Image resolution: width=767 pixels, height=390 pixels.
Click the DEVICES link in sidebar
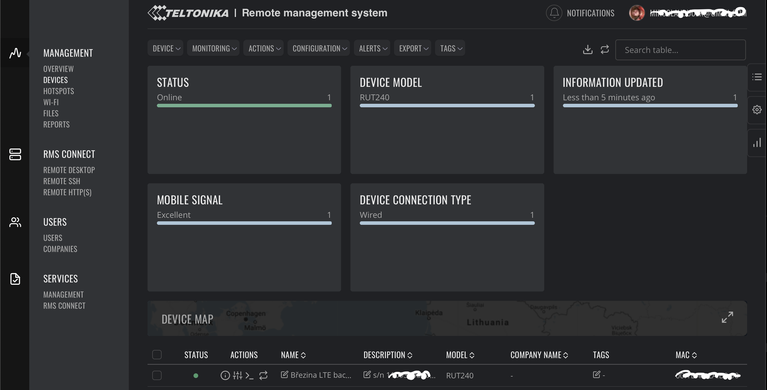(x=55, y=79)
